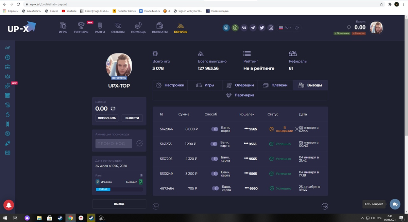Click the large UPX-TOP profile picture
Screen dimensions: 408x222
click(x=119, y=66)
